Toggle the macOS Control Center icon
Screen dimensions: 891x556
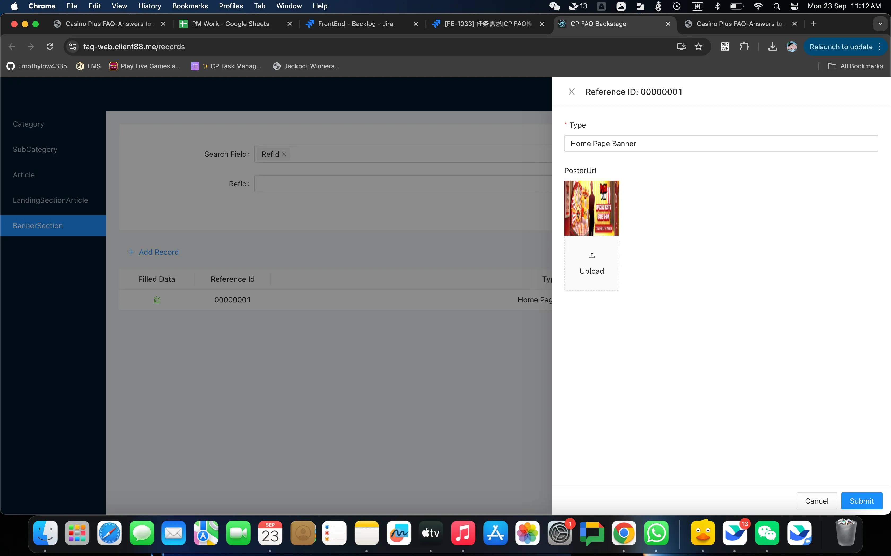point(794,6)
